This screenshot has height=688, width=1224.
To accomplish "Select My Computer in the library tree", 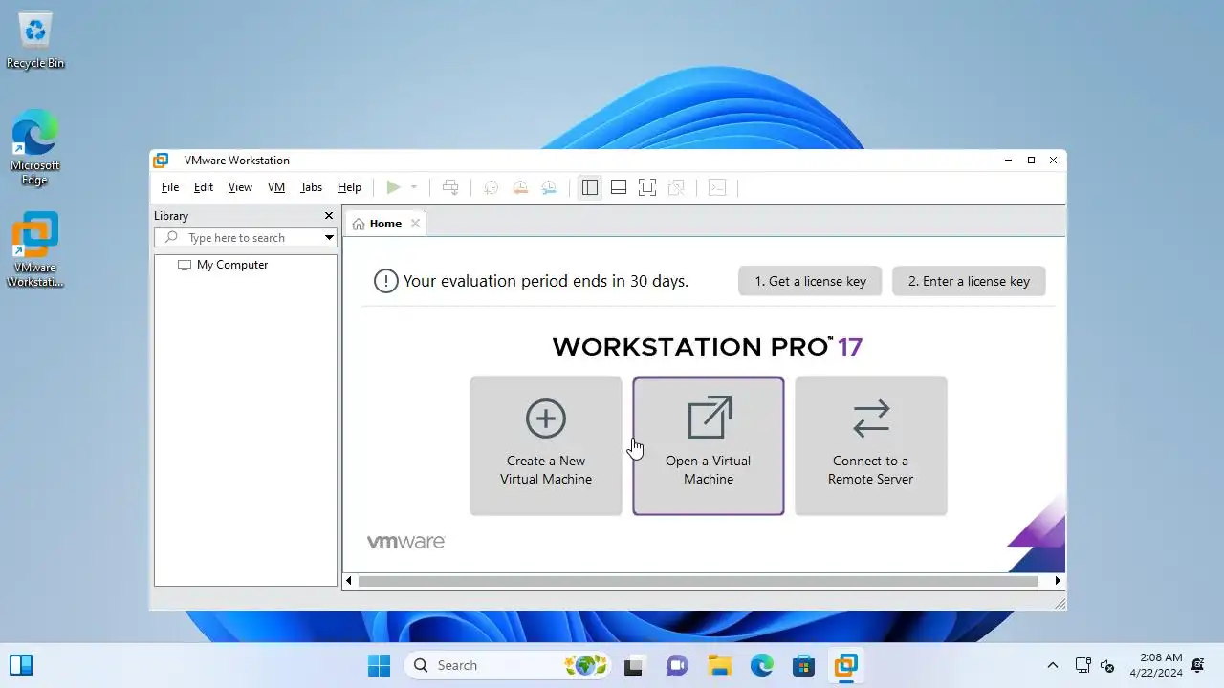I will 232,265.
